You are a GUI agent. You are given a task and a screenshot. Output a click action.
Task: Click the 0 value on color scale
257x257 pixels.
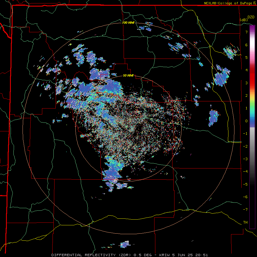(246, 121)
